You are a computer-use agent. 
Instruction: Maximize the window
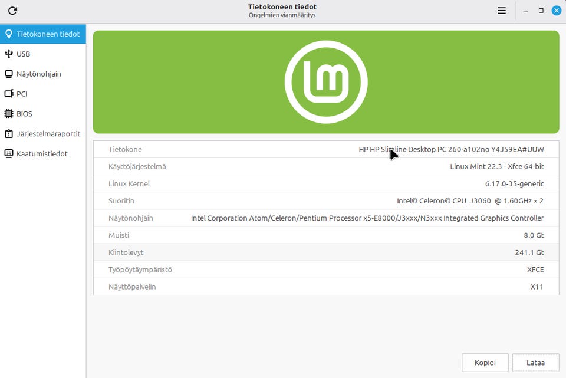(x=541, y=11)
